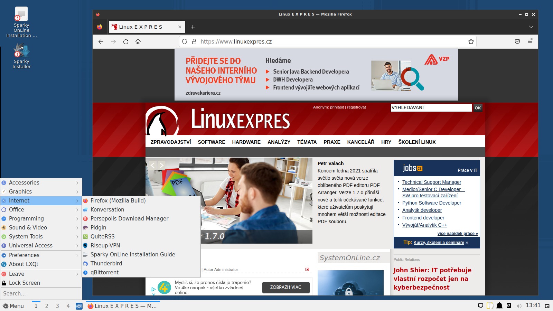Image resolution: width=553 pixels, height=311 pixels.
Task: Click the panel clock 13:41
Action: click(533, 305)
